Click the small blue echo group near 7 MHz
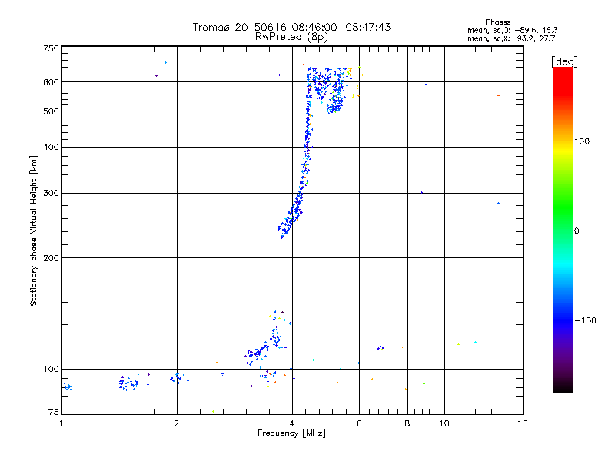This screenshot has width=615, height=461. coord(380,347)
